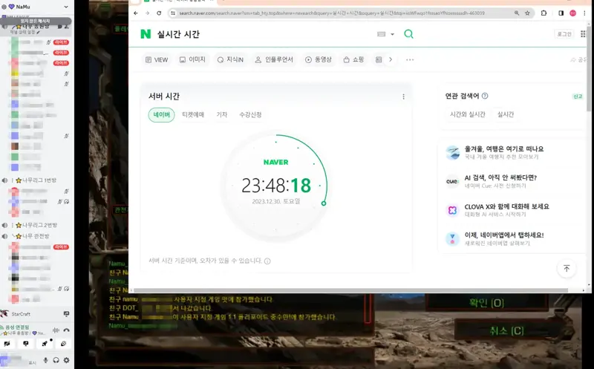Open the 나무리그 1번방 voice channel
Viewport: 594px width, 369px height.
tap(36, 180)
